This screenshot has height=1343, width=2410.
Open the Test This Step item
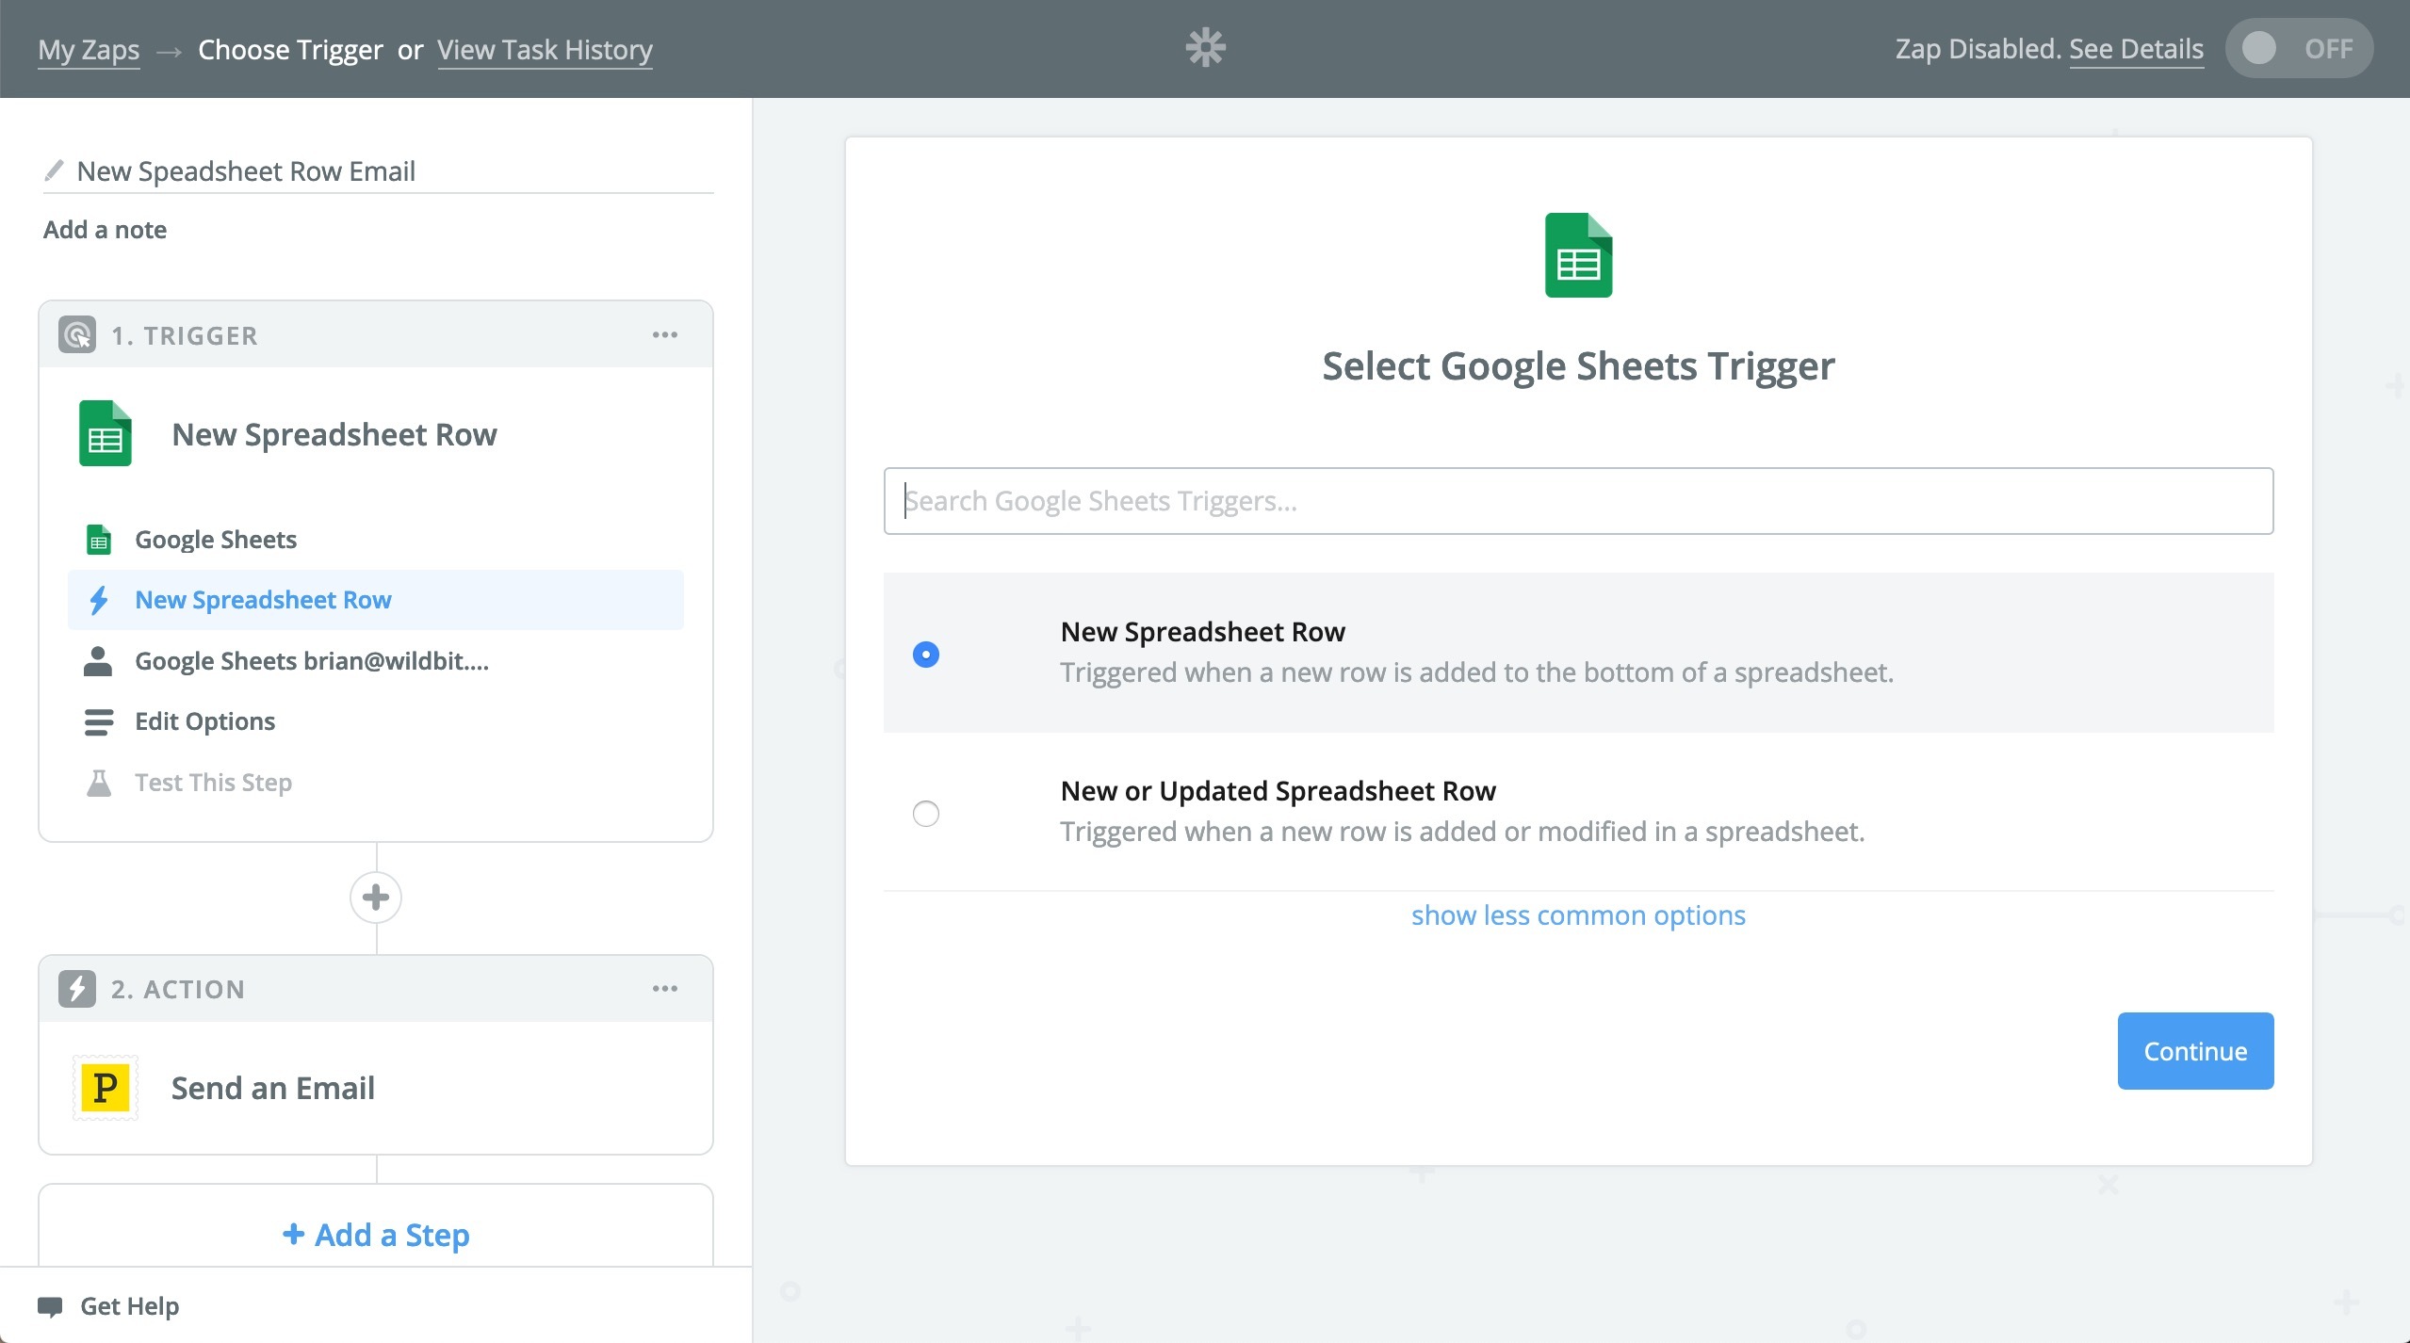point(376,783)
